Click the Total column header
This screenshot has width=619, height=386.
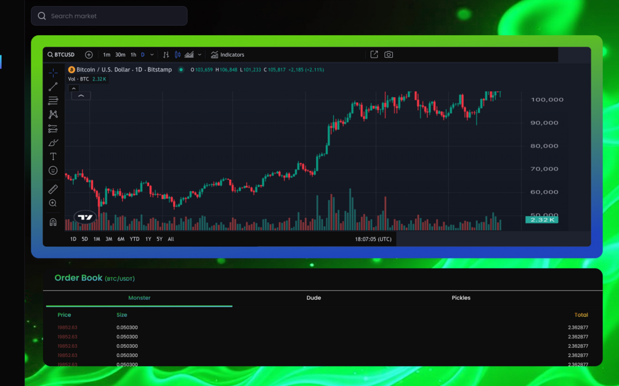581,315
